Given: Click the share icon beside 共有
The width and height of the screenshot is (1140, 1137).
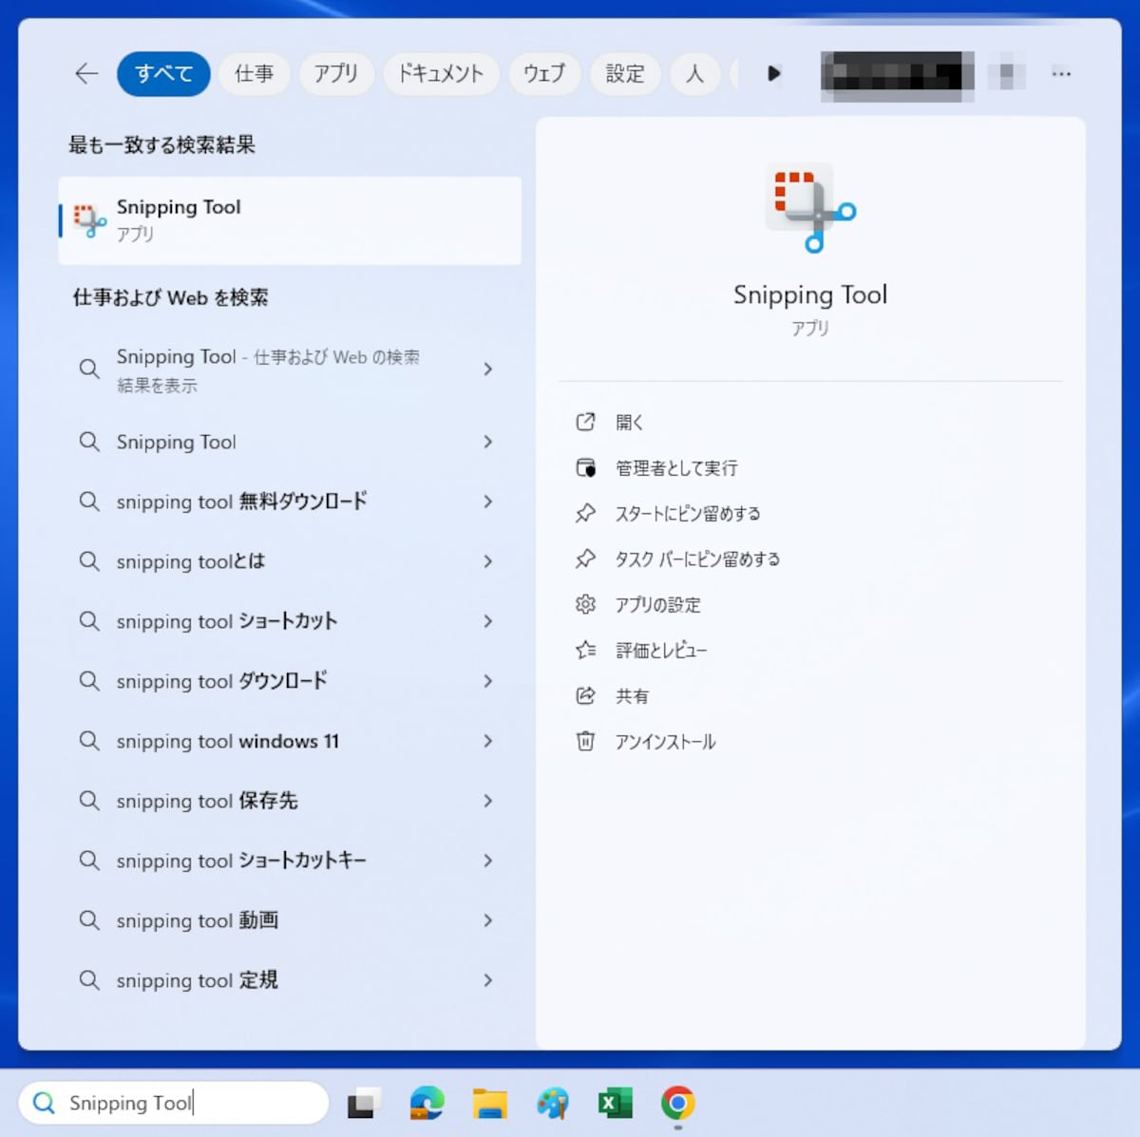Looking at the screenshot, I should tap(585, 695).
